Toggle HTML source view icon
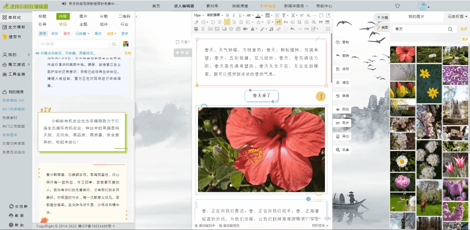 [307, 29]
